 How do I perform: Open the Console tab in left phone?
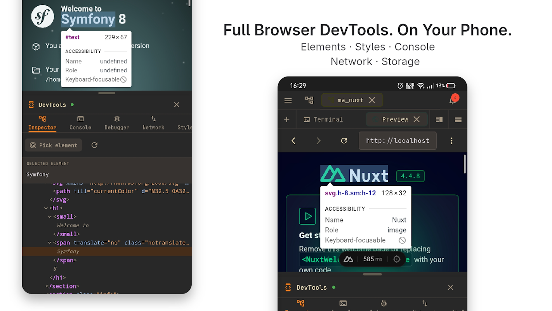point(80,123)
